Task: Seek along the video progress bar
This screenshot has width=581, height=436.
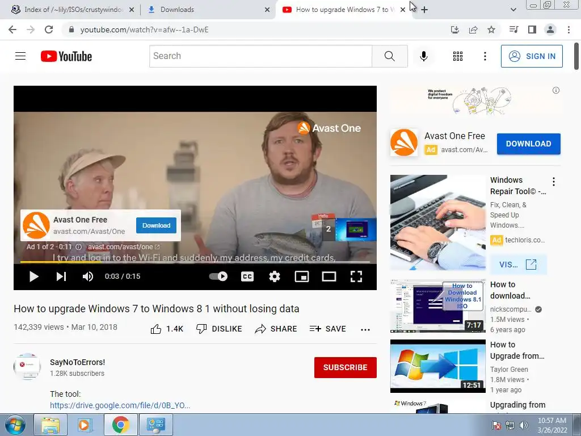Action: pyautogui.click(x=195, y=262)
